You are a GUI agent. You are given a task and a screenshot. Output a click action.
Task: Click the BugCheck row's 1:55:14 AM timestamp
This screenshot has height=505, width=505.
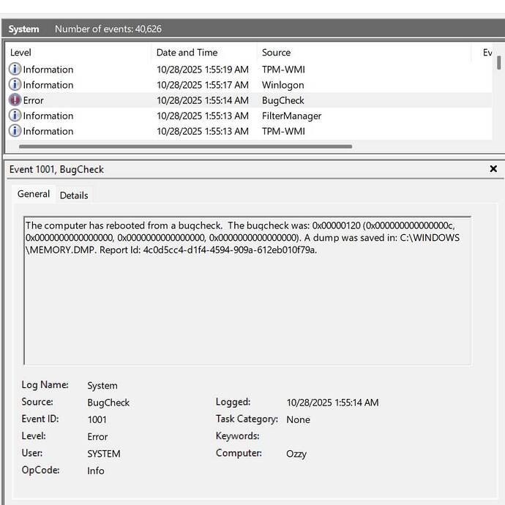[x=202, y=100]
